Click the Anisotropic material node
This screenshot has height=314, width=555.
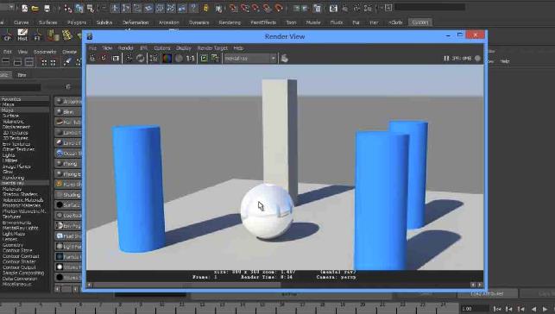coord(68,102)
